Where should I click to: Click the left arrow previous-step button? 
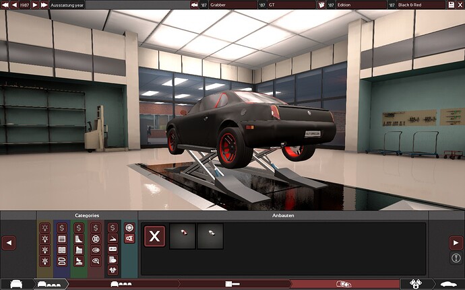9,242
